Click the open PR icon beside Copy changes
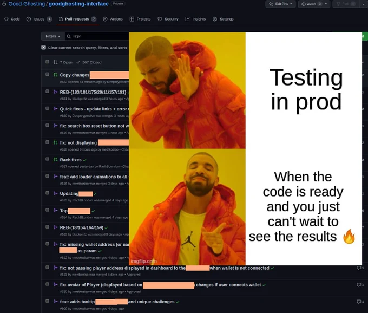Image resolution: width=368 pixels, height=313 pixels. 56,75
